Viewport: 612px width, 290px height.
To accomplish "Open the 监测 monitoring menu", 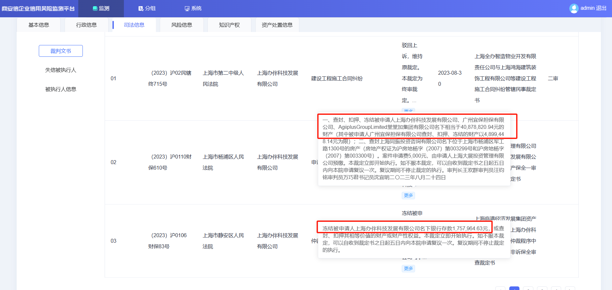I will click(101, 8).
